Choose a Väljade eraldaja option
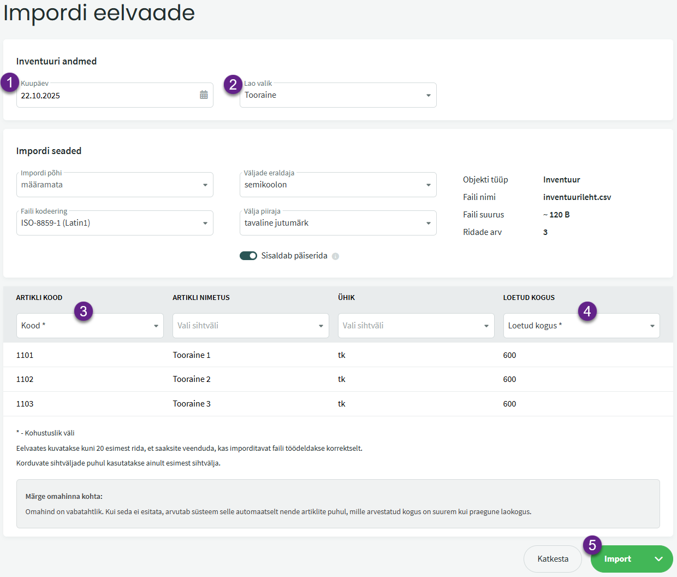 [x=337, y=185]
